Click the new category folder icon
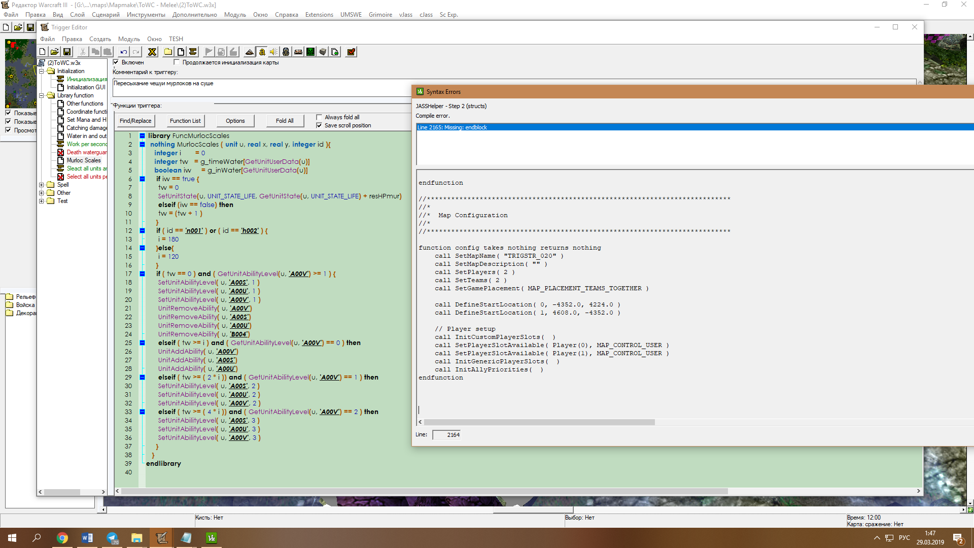This screenshot has width=974, height=548. [168, 52]
